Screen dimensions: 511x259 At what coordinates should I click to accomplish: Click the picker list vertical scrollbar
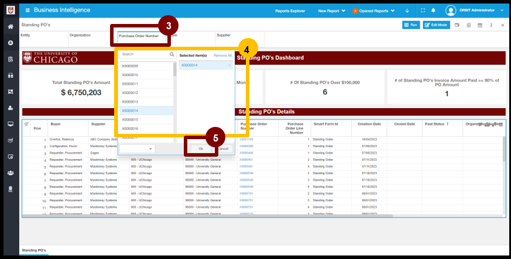[x=174, y=70]
